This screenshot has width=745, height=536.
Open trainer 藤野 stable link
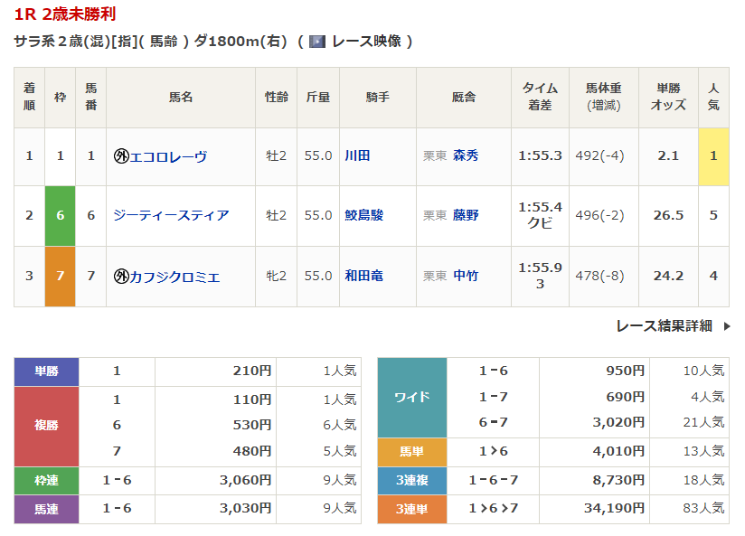pyautogui.click(x=466, y=215)
